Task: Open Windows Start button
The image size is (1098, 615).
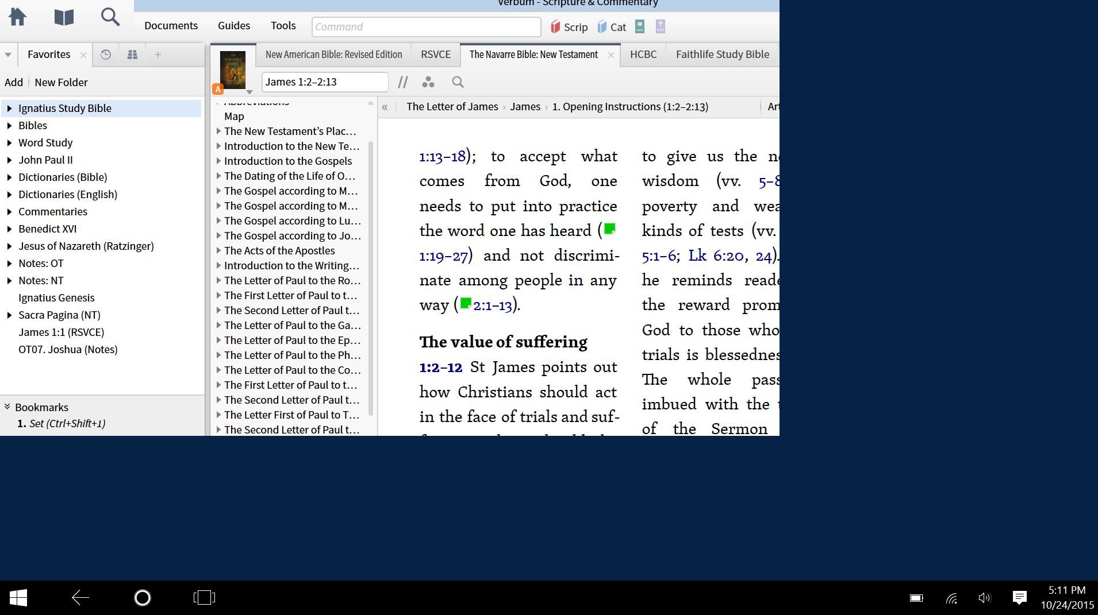Action: (x=18, y=598)
